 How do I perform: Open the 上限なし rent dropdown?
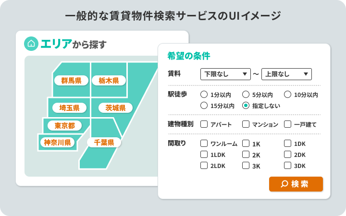tap(286, 74)
